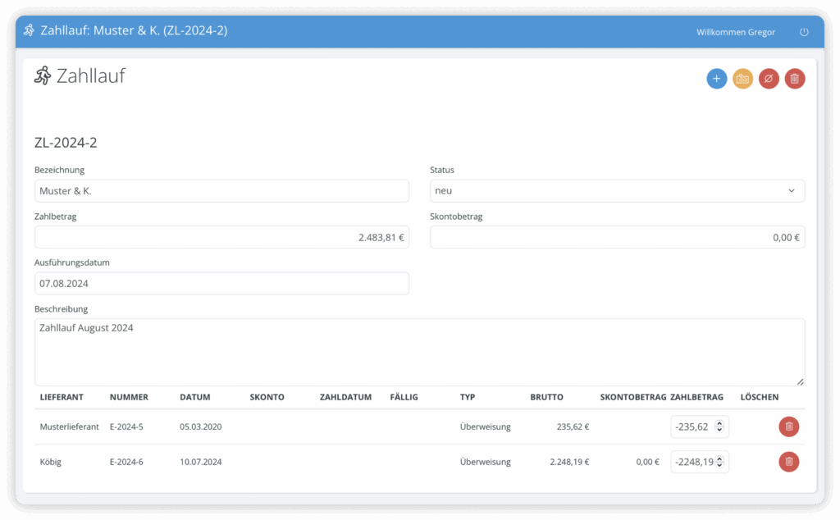This screenshot has width=840, height=520.
Task: Click the Zahlbetrag field showing 2.483,81 €
Action: click(221, 237)
